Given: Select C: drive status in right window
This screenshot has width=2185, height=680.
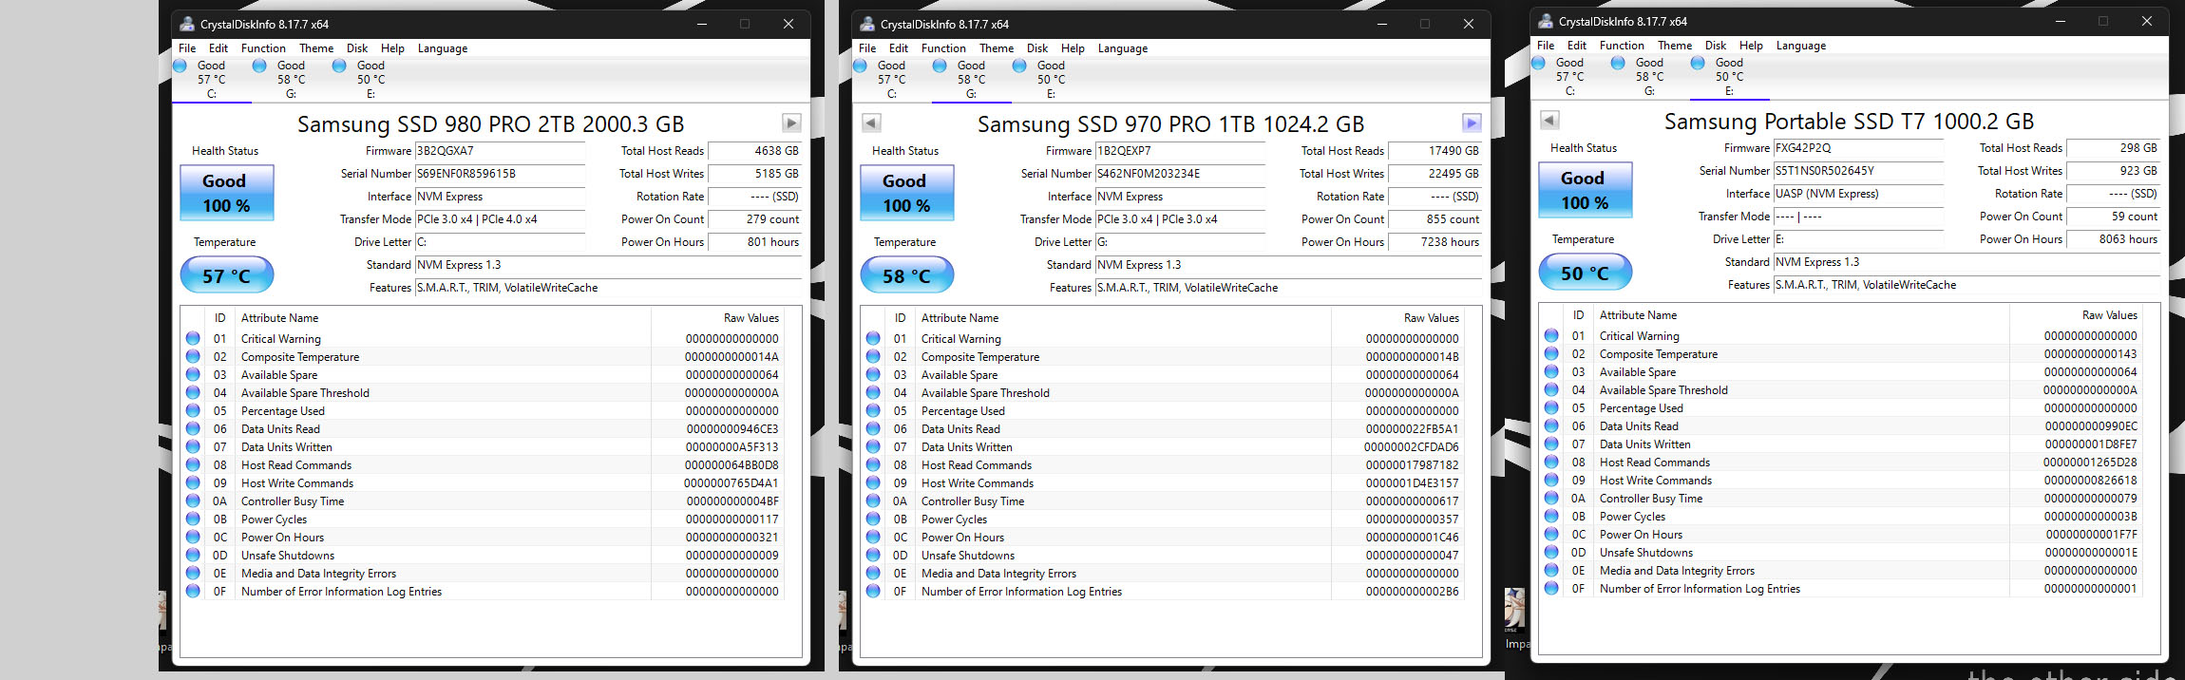Looking at the screenshot, I should pos(1569,77).
